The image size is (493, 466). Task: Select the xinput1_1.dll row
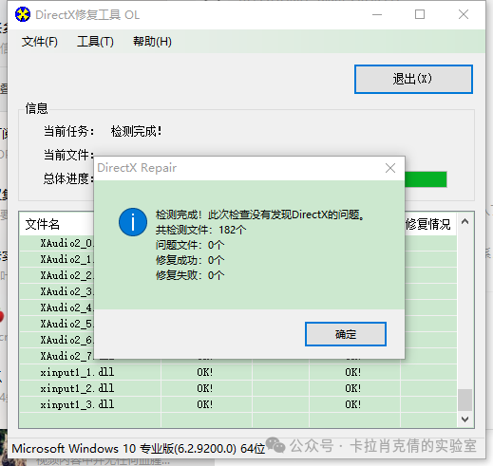pos(237,372)
